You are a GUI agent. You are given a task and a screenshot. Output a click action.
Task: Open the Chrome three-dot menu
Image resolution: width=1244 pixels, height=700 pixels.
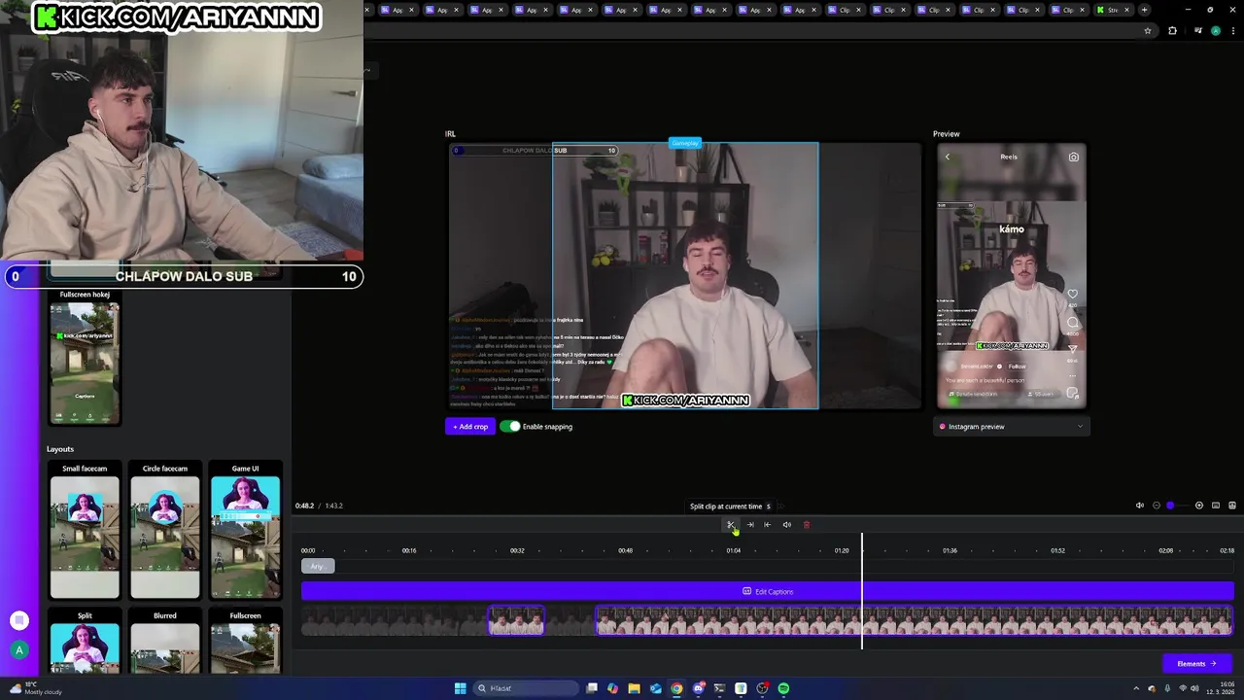click(x=1232, y=30)
